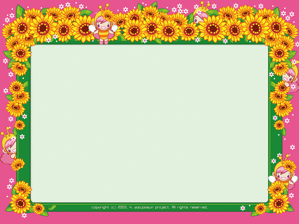Click the "copyright (c) 2003" text
Screen dimensions: 299x224
[110, 207]
